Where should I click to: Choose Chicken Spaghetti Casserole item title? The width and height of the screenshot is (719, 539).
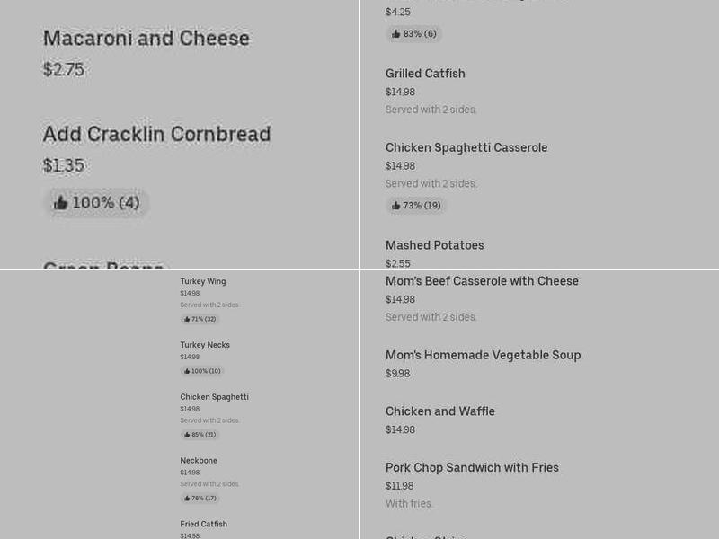coord(466,147)
